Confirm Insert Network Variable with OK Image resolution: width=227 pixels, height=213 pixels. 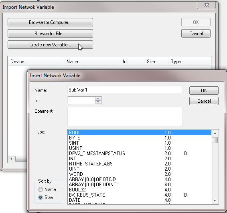click(204, 90)
